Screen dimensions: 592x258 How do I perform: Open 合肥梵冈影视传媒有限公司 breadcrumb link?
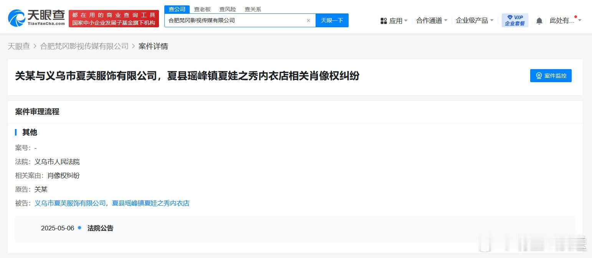point(84,46)
